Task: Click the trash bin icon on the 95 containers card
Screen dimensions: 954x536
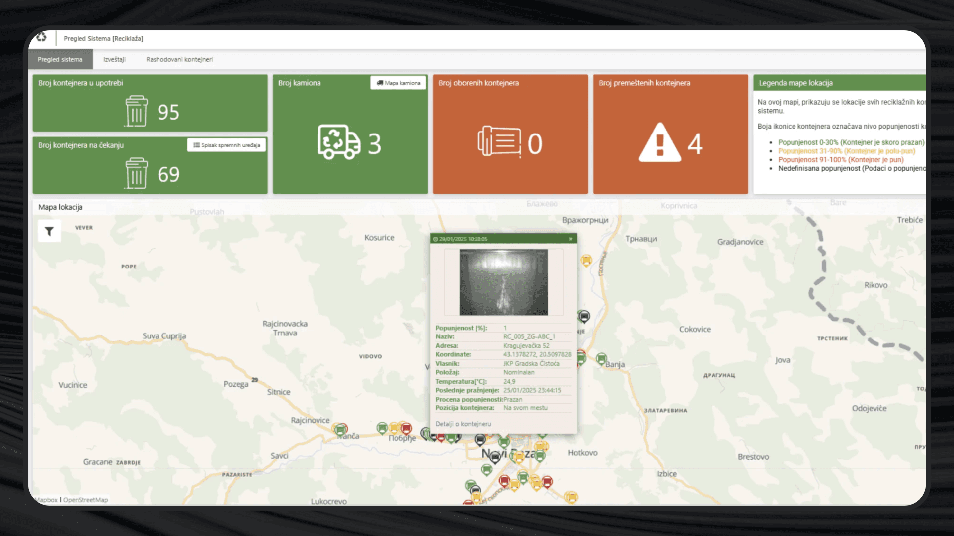Action: pos(138,112)
